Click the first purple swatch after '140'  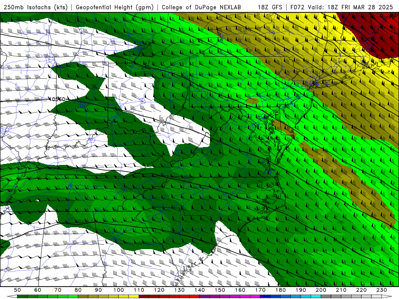(204, 297)
